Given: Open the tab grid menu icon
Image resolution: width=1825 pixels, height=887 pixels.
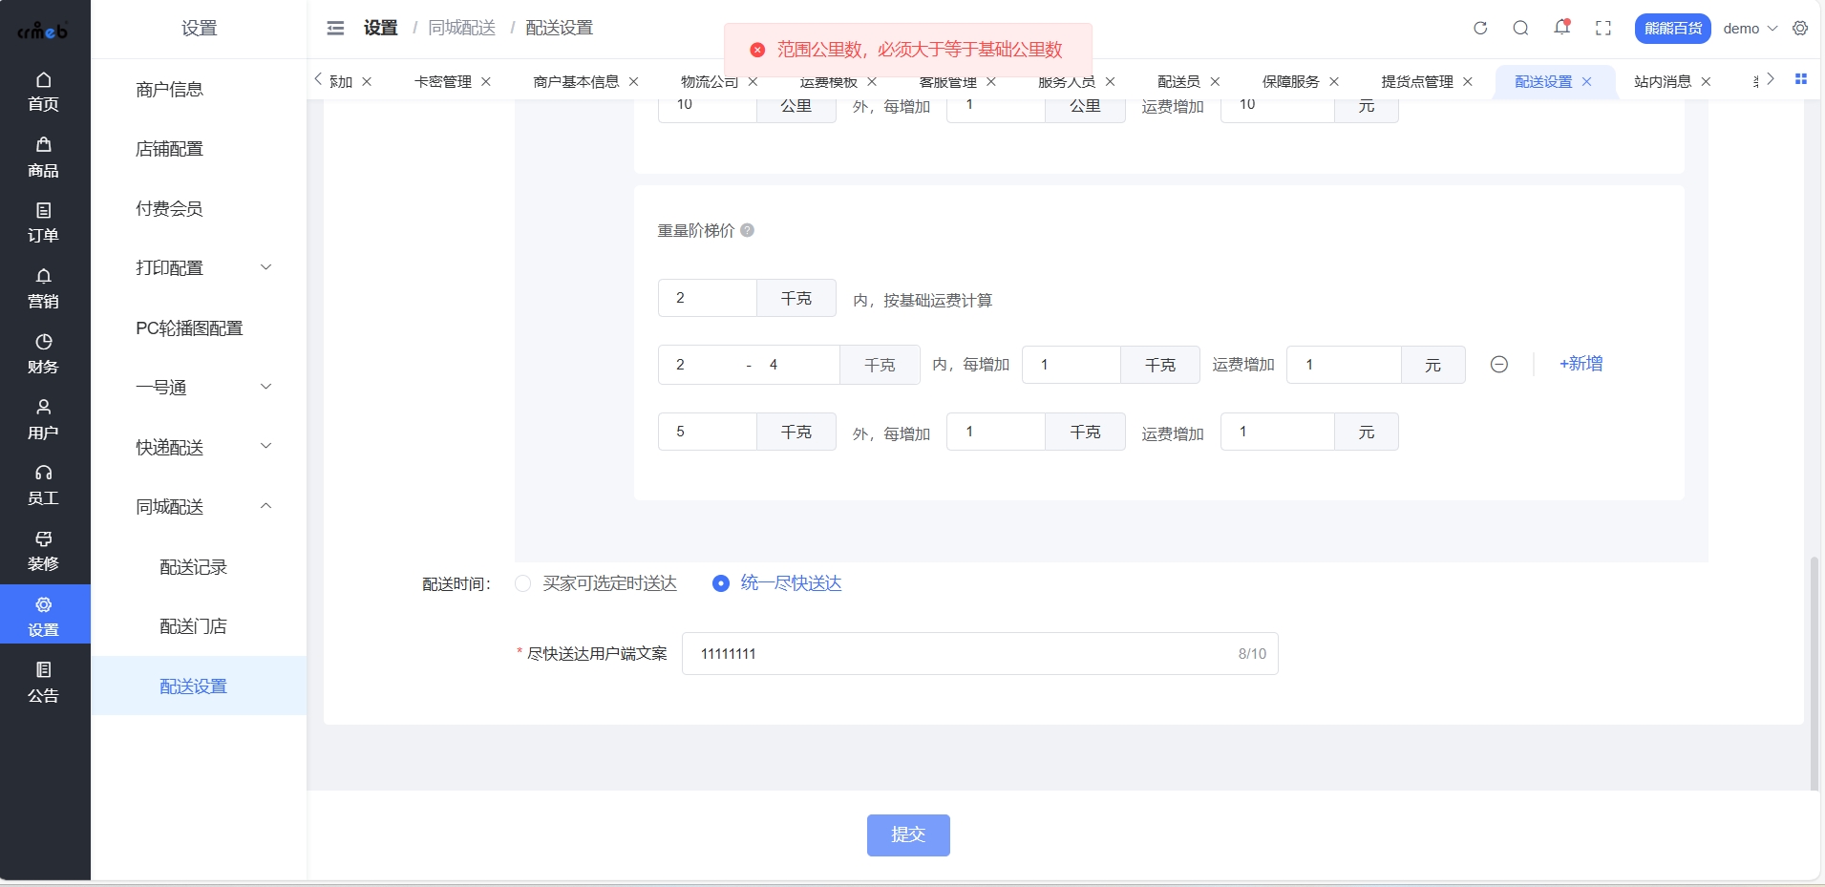Looking at the screenshot, I should pyautogui.click(x=1801, y=79).
